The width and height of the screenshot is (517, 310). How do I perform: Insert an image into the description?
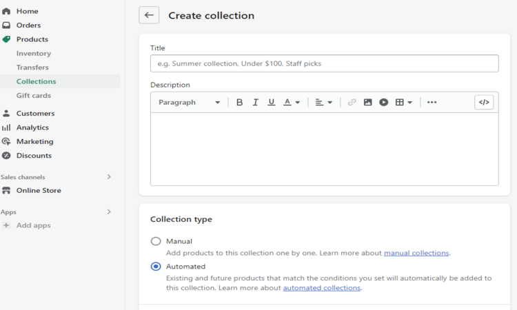(367, 102)
